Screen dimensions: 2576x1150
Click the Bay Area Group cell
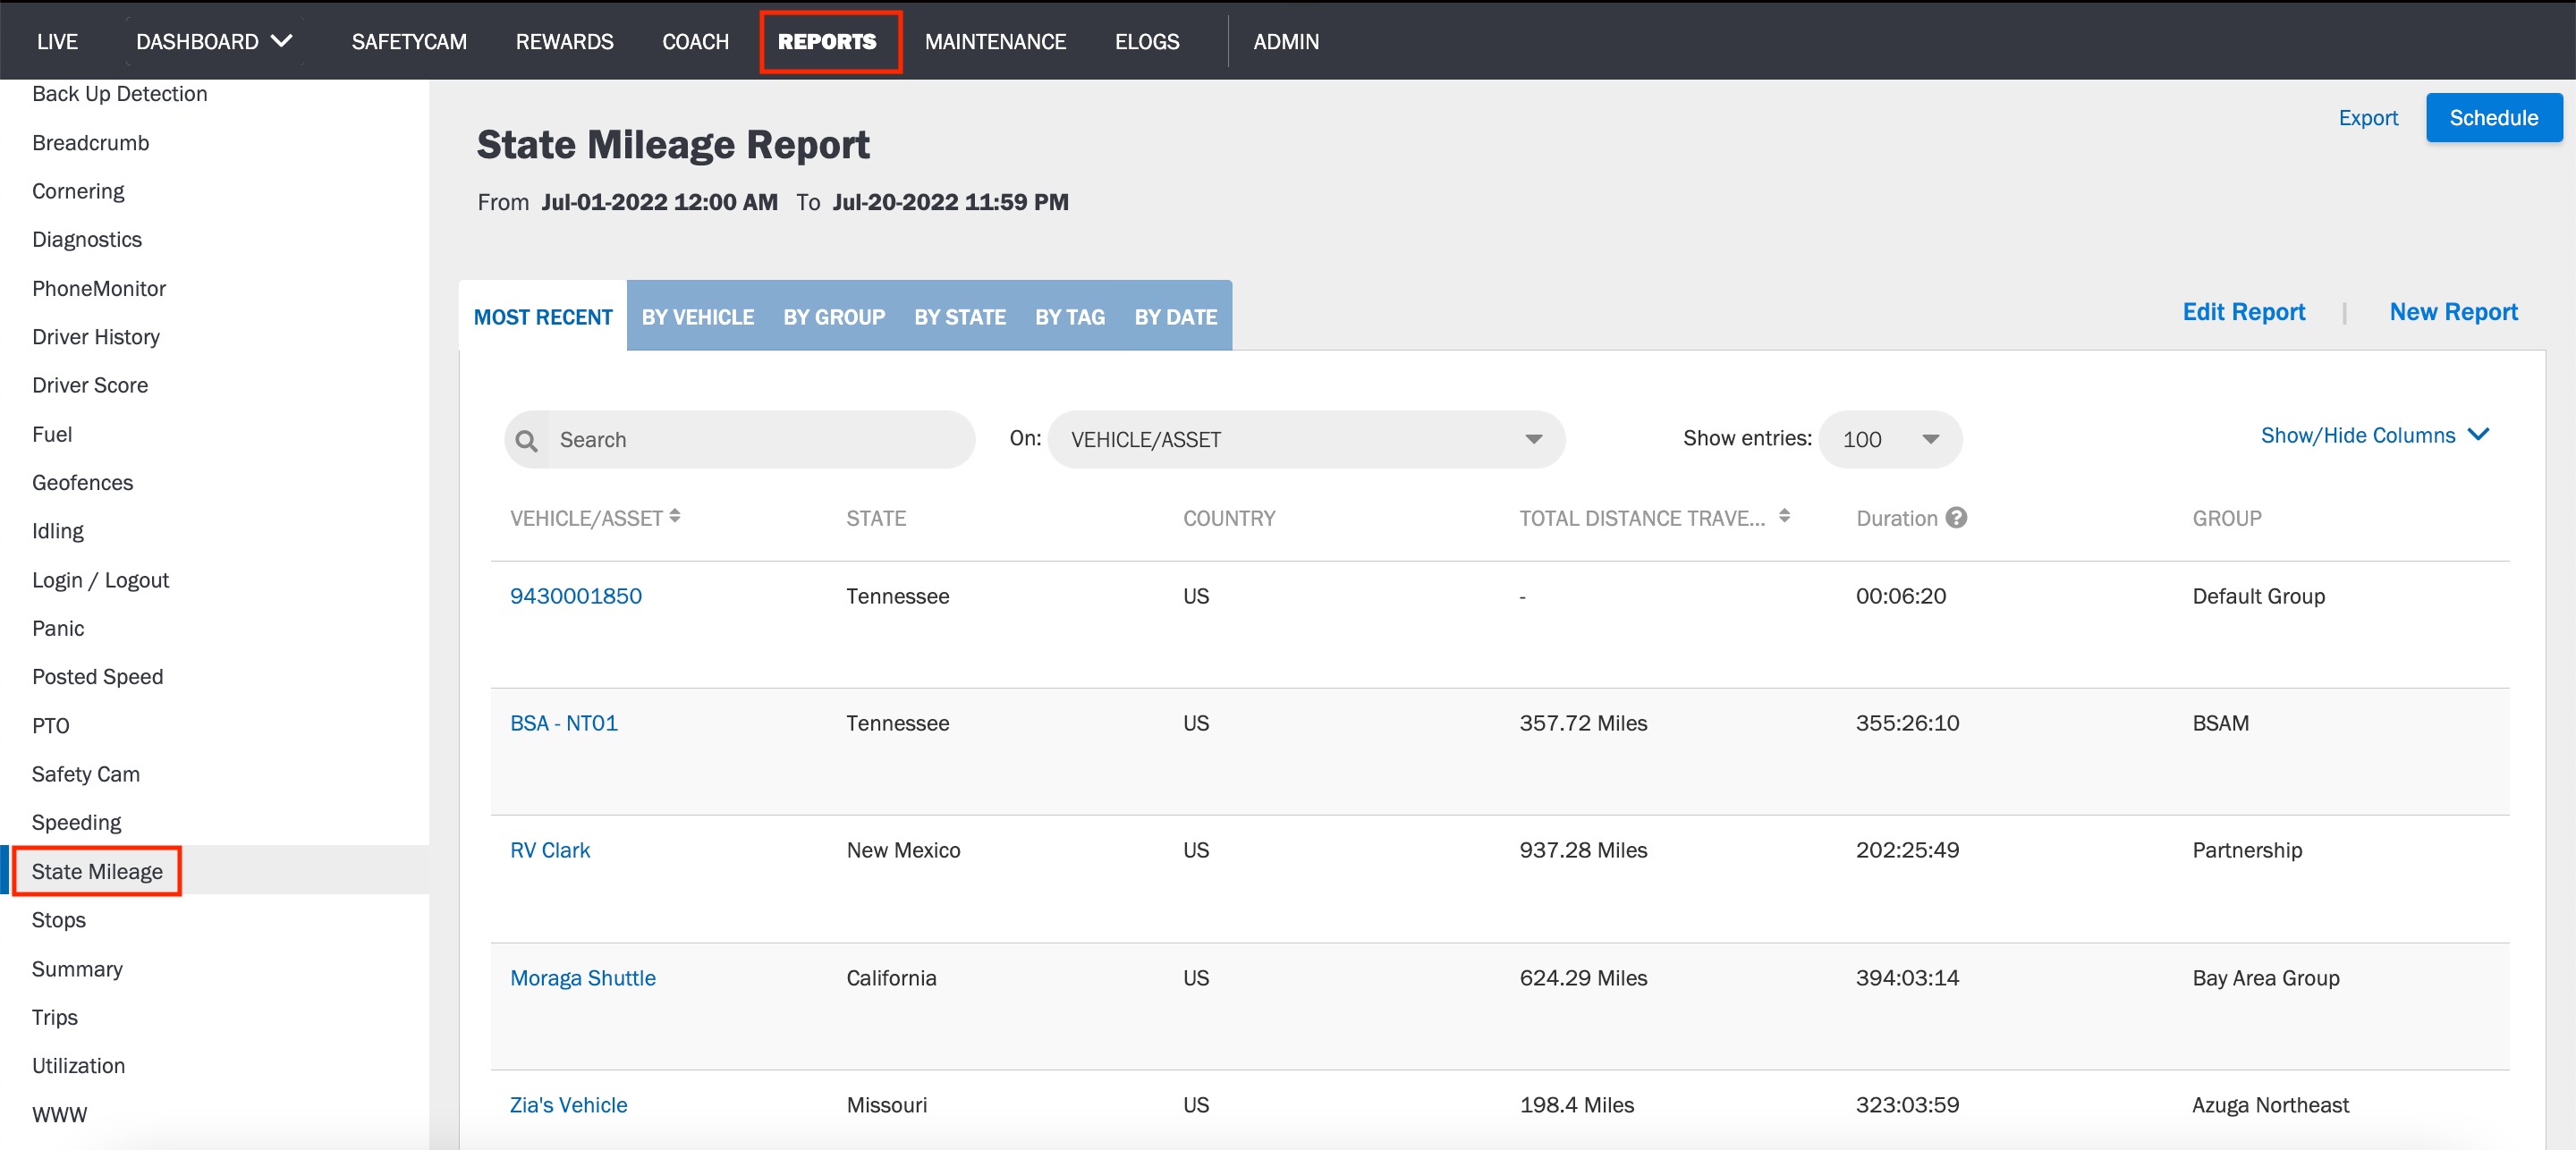[x=2266, y=978]
